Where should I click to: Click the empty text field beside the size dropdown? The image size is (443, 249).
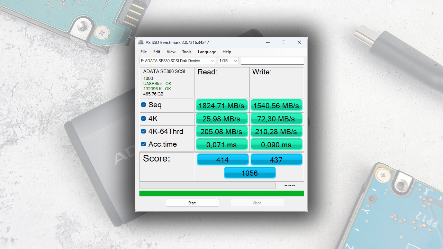point(272,61)
